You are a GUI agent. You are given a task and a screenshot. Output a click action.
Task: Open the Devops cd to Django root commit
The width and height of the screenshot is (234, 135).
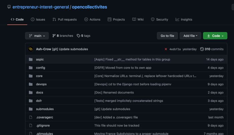pyautogui.click(x=133, y=84)
